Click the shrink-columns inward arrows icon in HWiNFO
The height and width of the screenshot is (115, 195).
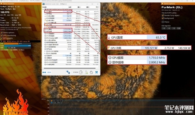[x=49, y=72]
